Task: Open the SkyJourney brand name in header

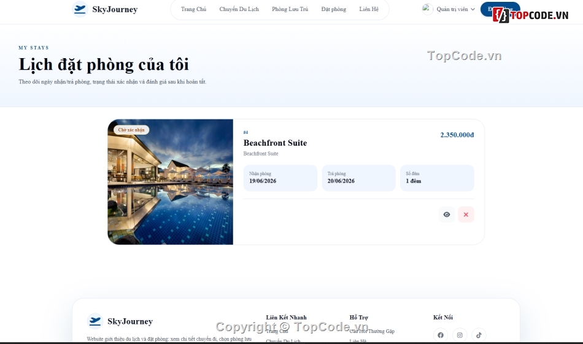Action: coord(115,9)
